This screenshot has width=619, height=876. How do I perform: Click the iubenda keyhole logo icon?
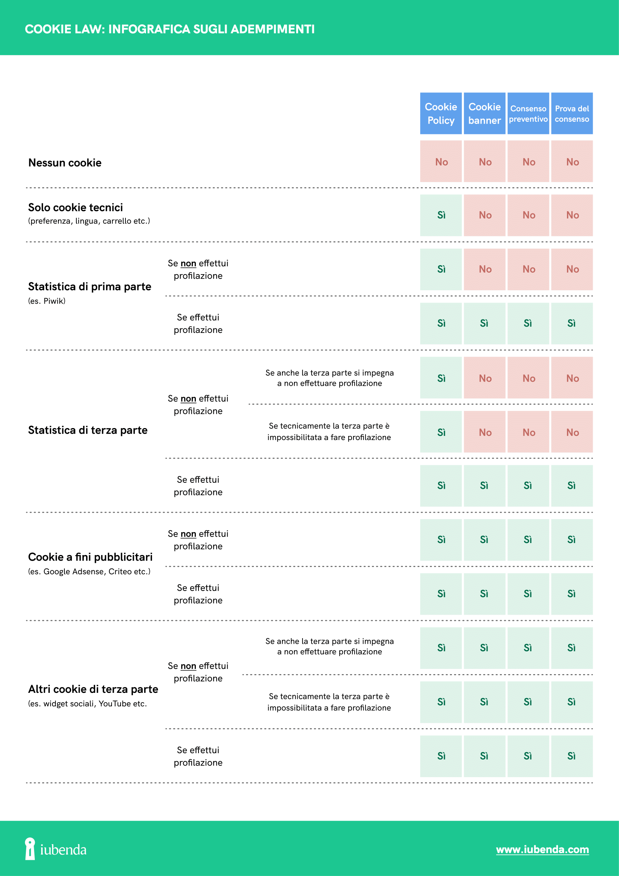[30, 849]
